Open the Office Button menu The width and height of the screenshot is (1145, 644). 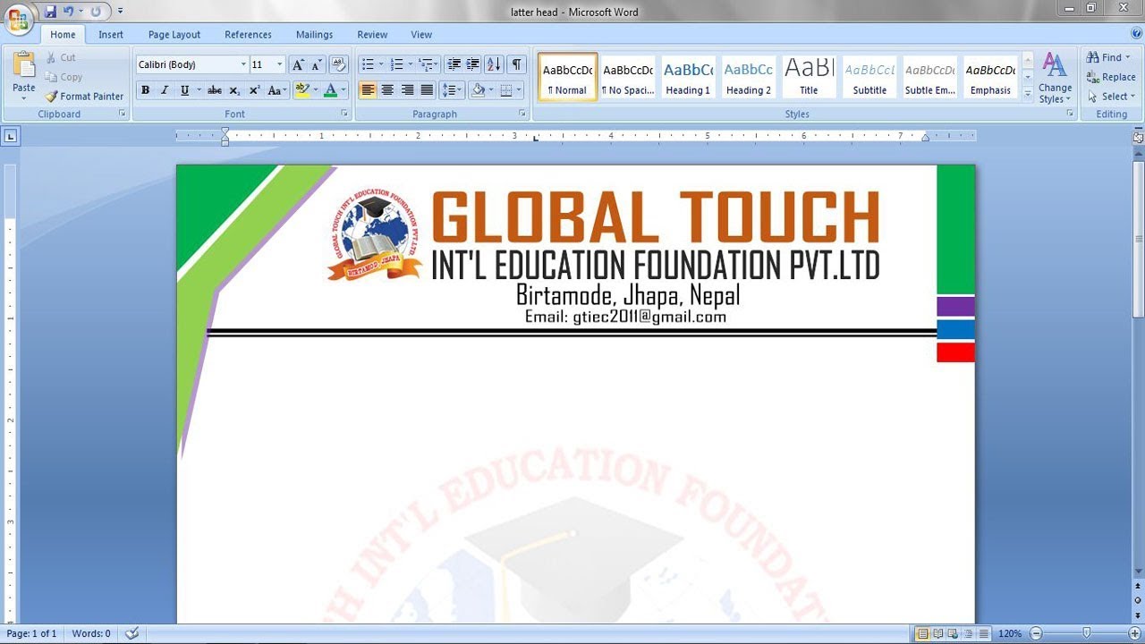click(x=18, y=18)
